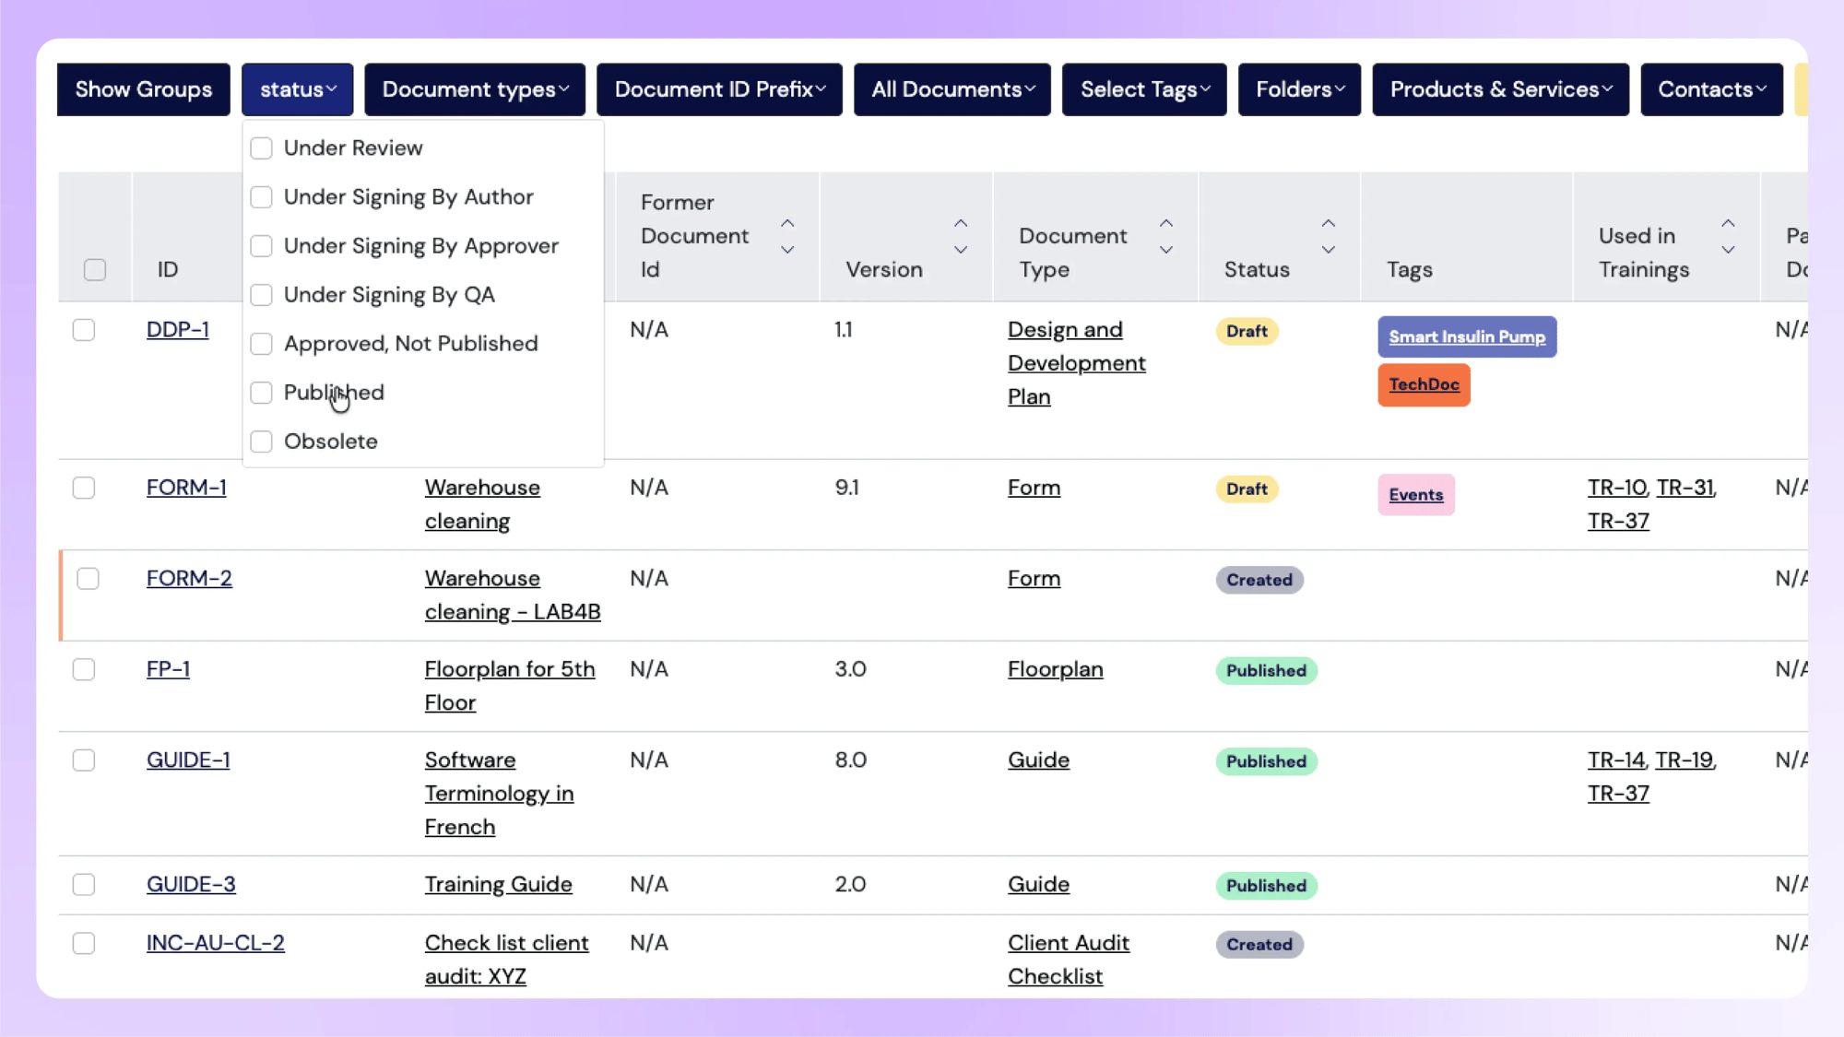Click the pink Events tag
Image resolution: width=1844 pixels, height=1037 pixels.
(1415, 495)
